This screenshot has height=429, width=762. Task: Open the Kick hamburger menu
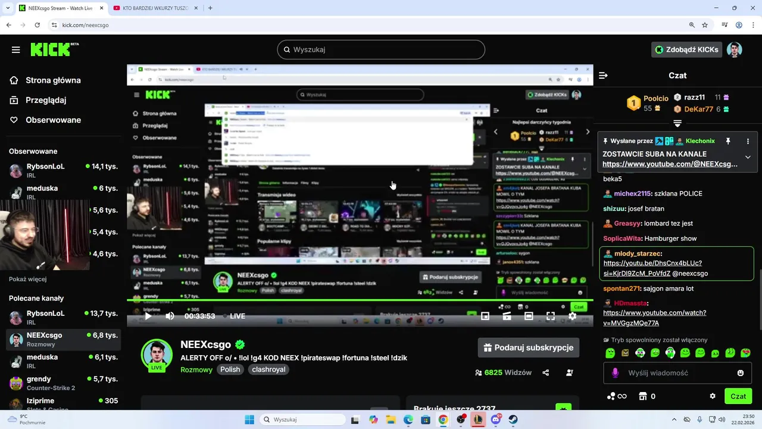(x=16, y=50)
